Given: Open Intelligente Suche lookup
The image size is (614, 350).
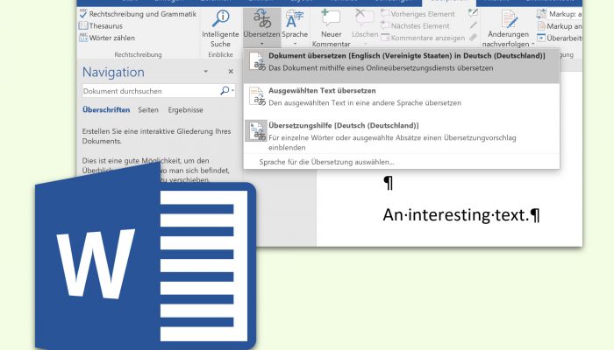Looking at the screenshot, I should 220,28.
